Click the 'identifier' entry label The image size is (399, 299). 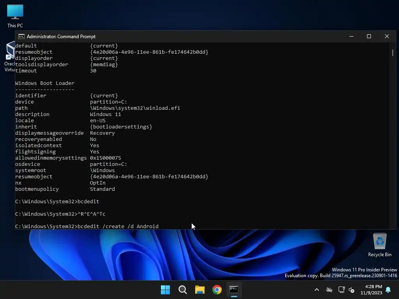[31, 96]
